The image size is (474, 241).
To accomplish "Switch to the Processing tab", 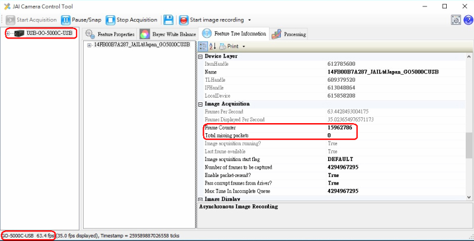I will pos(289,34).
